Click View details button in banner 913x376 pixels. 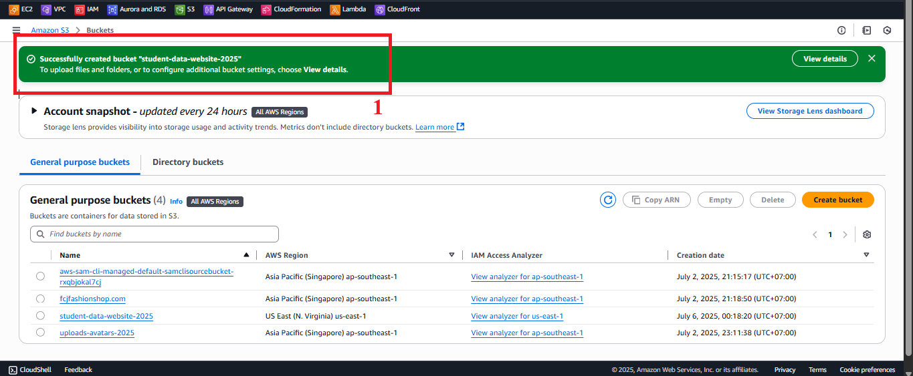click(x=825, y=59)
